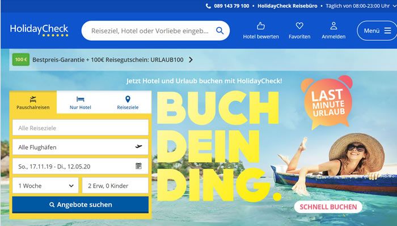This screenshot has width=397, height=226.
Task: Click the Alle Reiseziele input field
Action: 81,128
